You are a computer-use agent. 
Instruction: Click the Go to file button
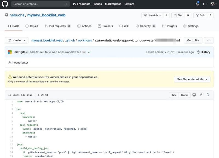(193, 40)
